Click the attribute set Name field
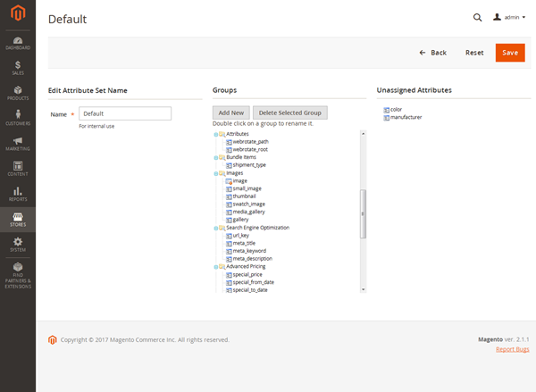Viewport: 536px width, 392px height. click(x=125, y=113)
